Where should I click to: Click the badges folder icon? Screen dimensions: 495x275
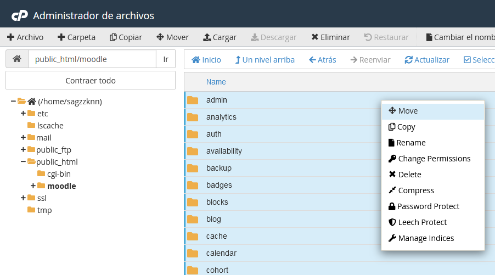click(x=193, y=186)
